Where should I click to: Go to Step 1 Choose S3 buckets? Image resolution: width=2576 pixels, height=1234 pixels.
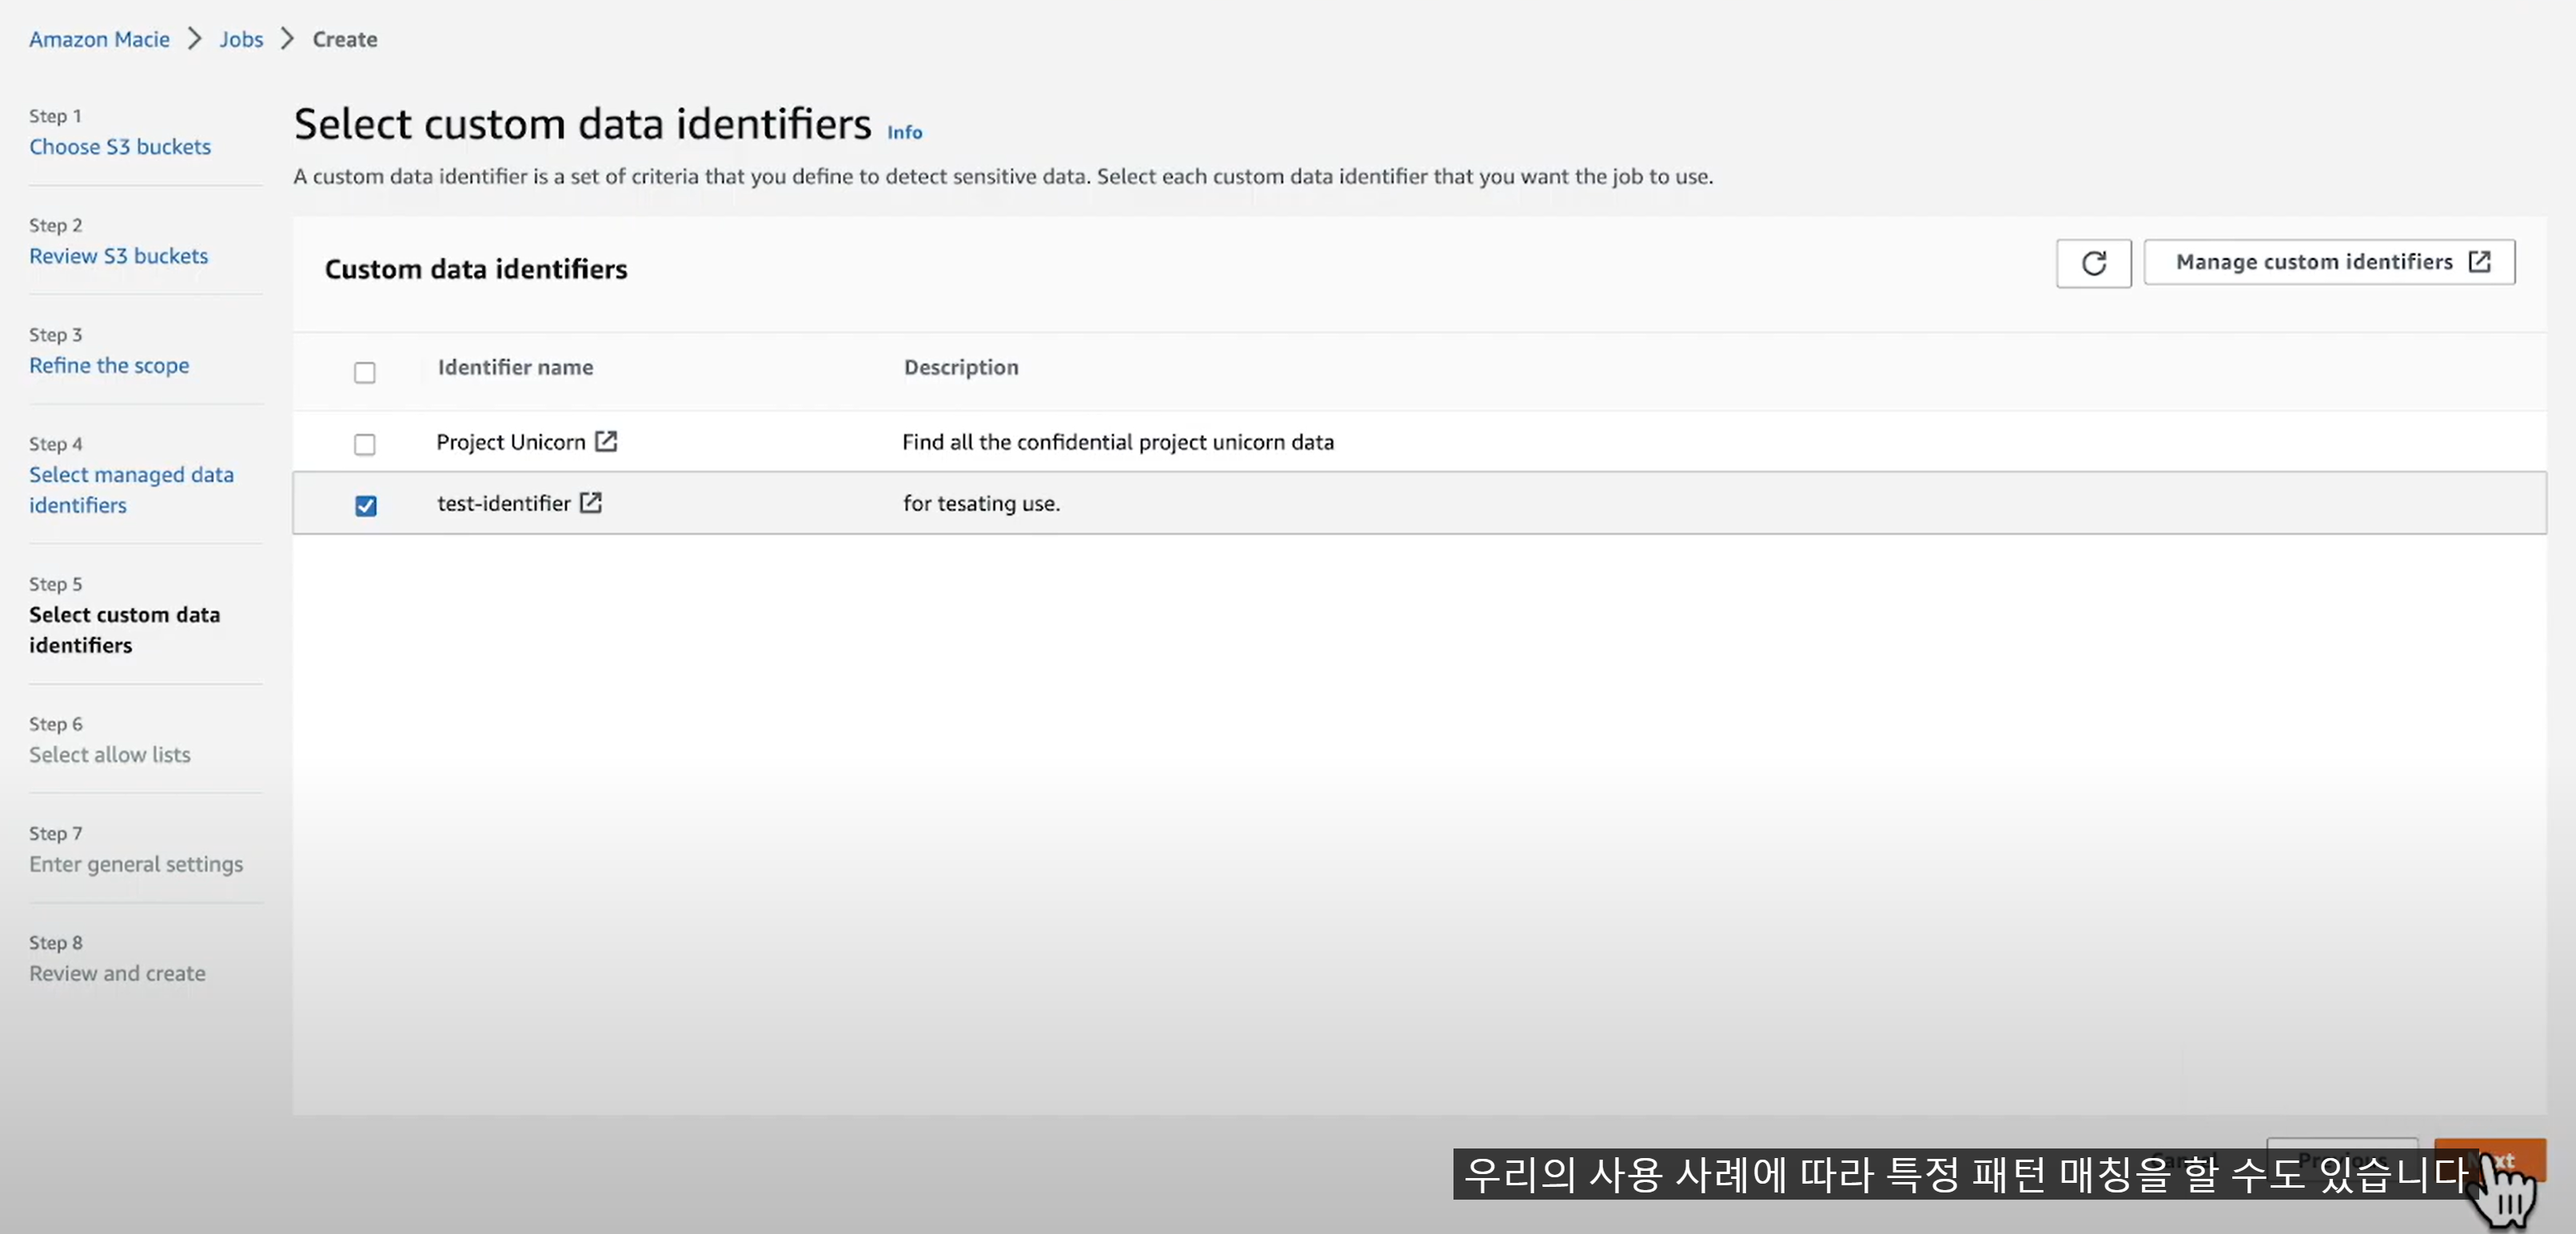tap(120, 147)
